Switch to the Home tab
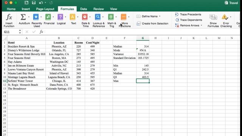This screenshot has width=242, height=136. click(11, 9)
